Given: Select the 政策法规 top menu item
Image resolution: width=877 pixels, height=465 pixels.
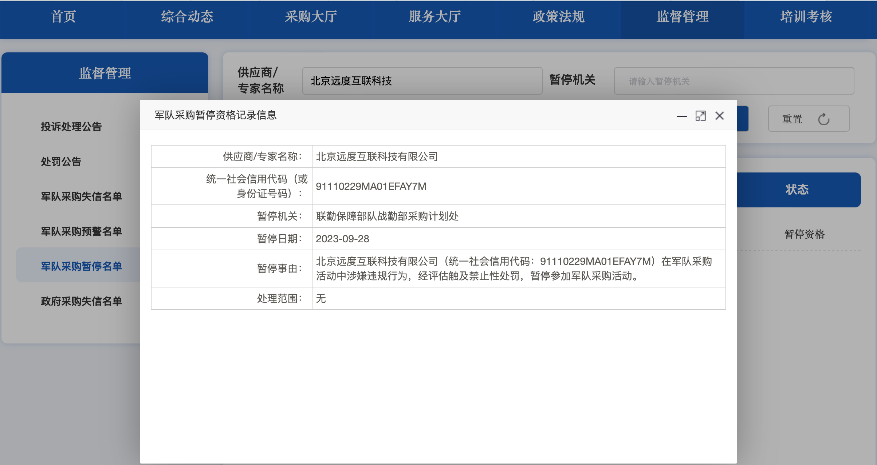Looking at the screenshot, I should [559, 17].
